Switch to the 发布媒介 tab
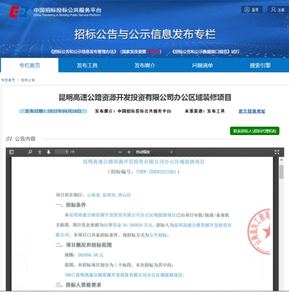This screenshot has height=292, width=289. click(145, 65)
